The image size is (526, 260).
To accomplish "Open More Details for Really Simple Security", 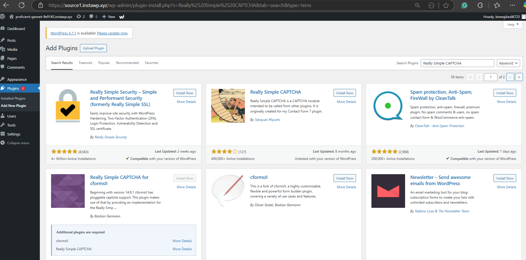I will click(x=186, y=102).
